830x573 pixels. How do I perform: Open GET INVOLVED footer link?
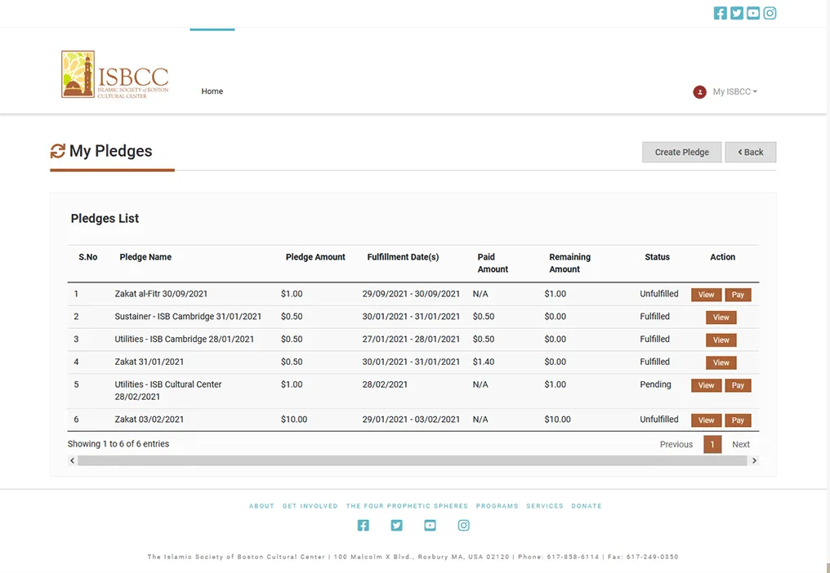pos(310,506)
